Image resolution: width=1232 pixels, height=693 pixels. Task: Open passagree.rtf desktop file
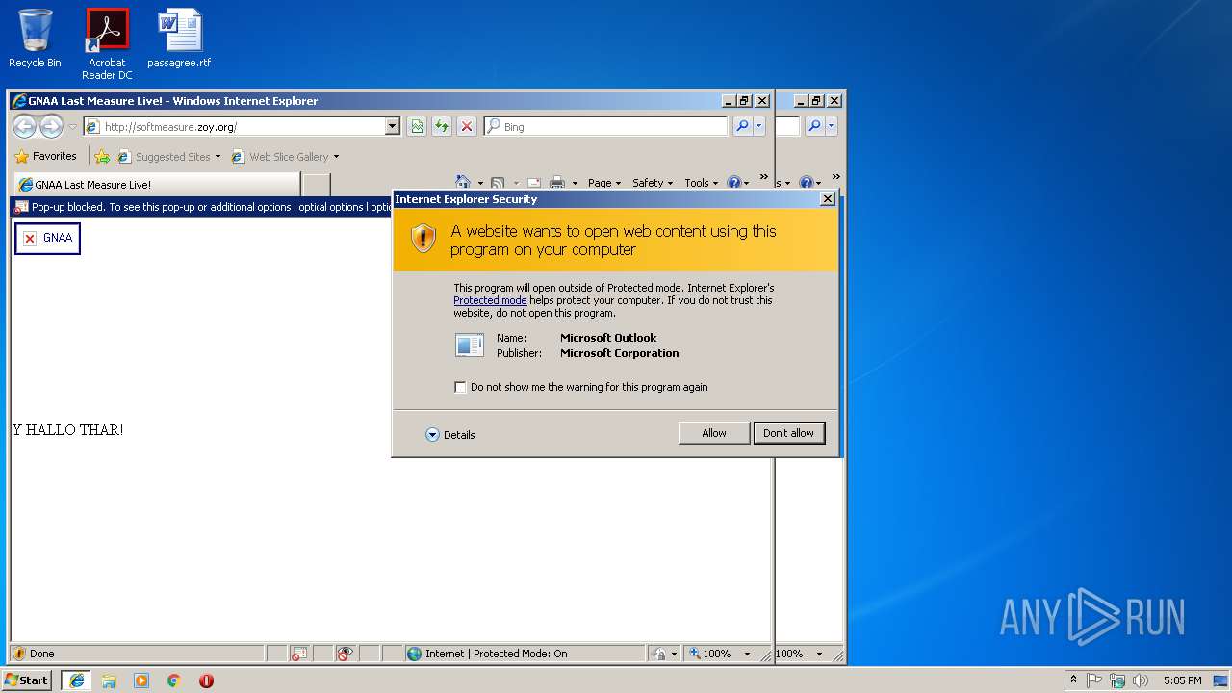click(179, 38)
